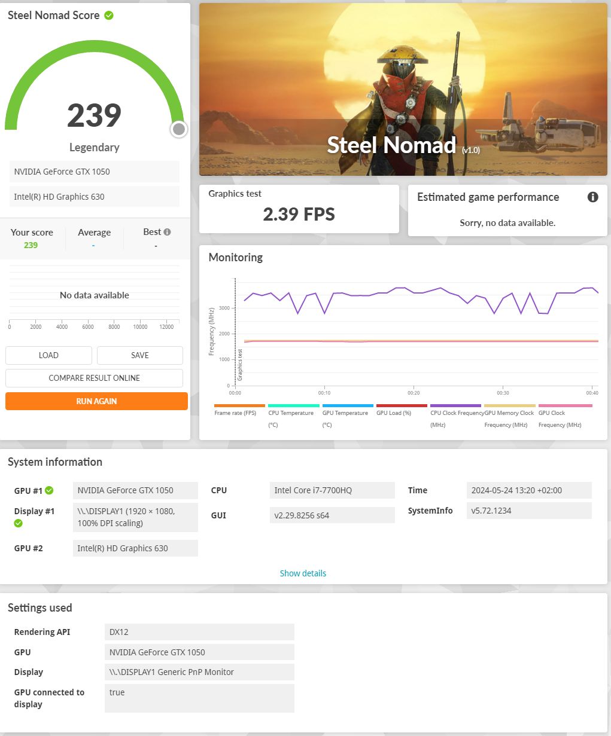611x736 pixels.
Task: Toggle the GPU Memory Clock Frequency legend
Action: (x=509, y=416)
